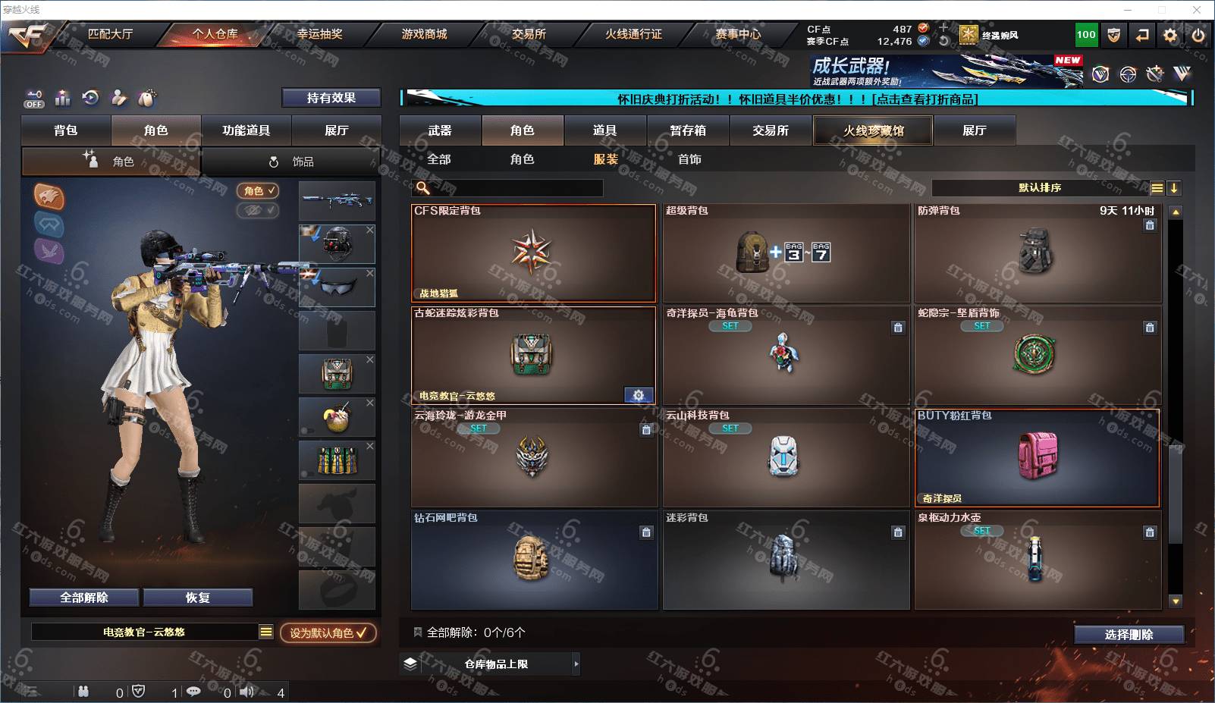The width and height of the screenshot is (1215, 703).
Task: Open the 游戏商城 menu tab
Action: pos(425,34)
